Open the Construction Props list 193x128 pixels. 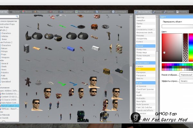(7, 24)
